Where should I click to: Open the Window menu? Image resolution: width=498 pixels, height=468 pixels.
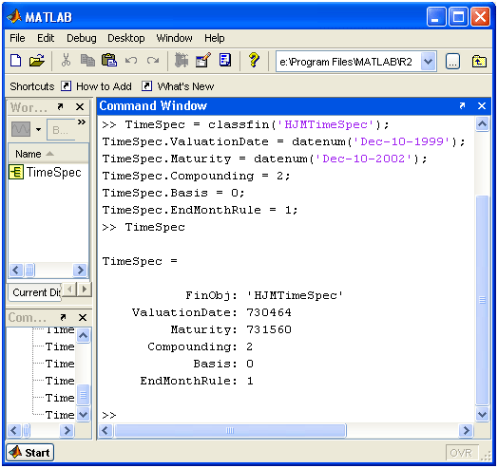coord(174,38)
